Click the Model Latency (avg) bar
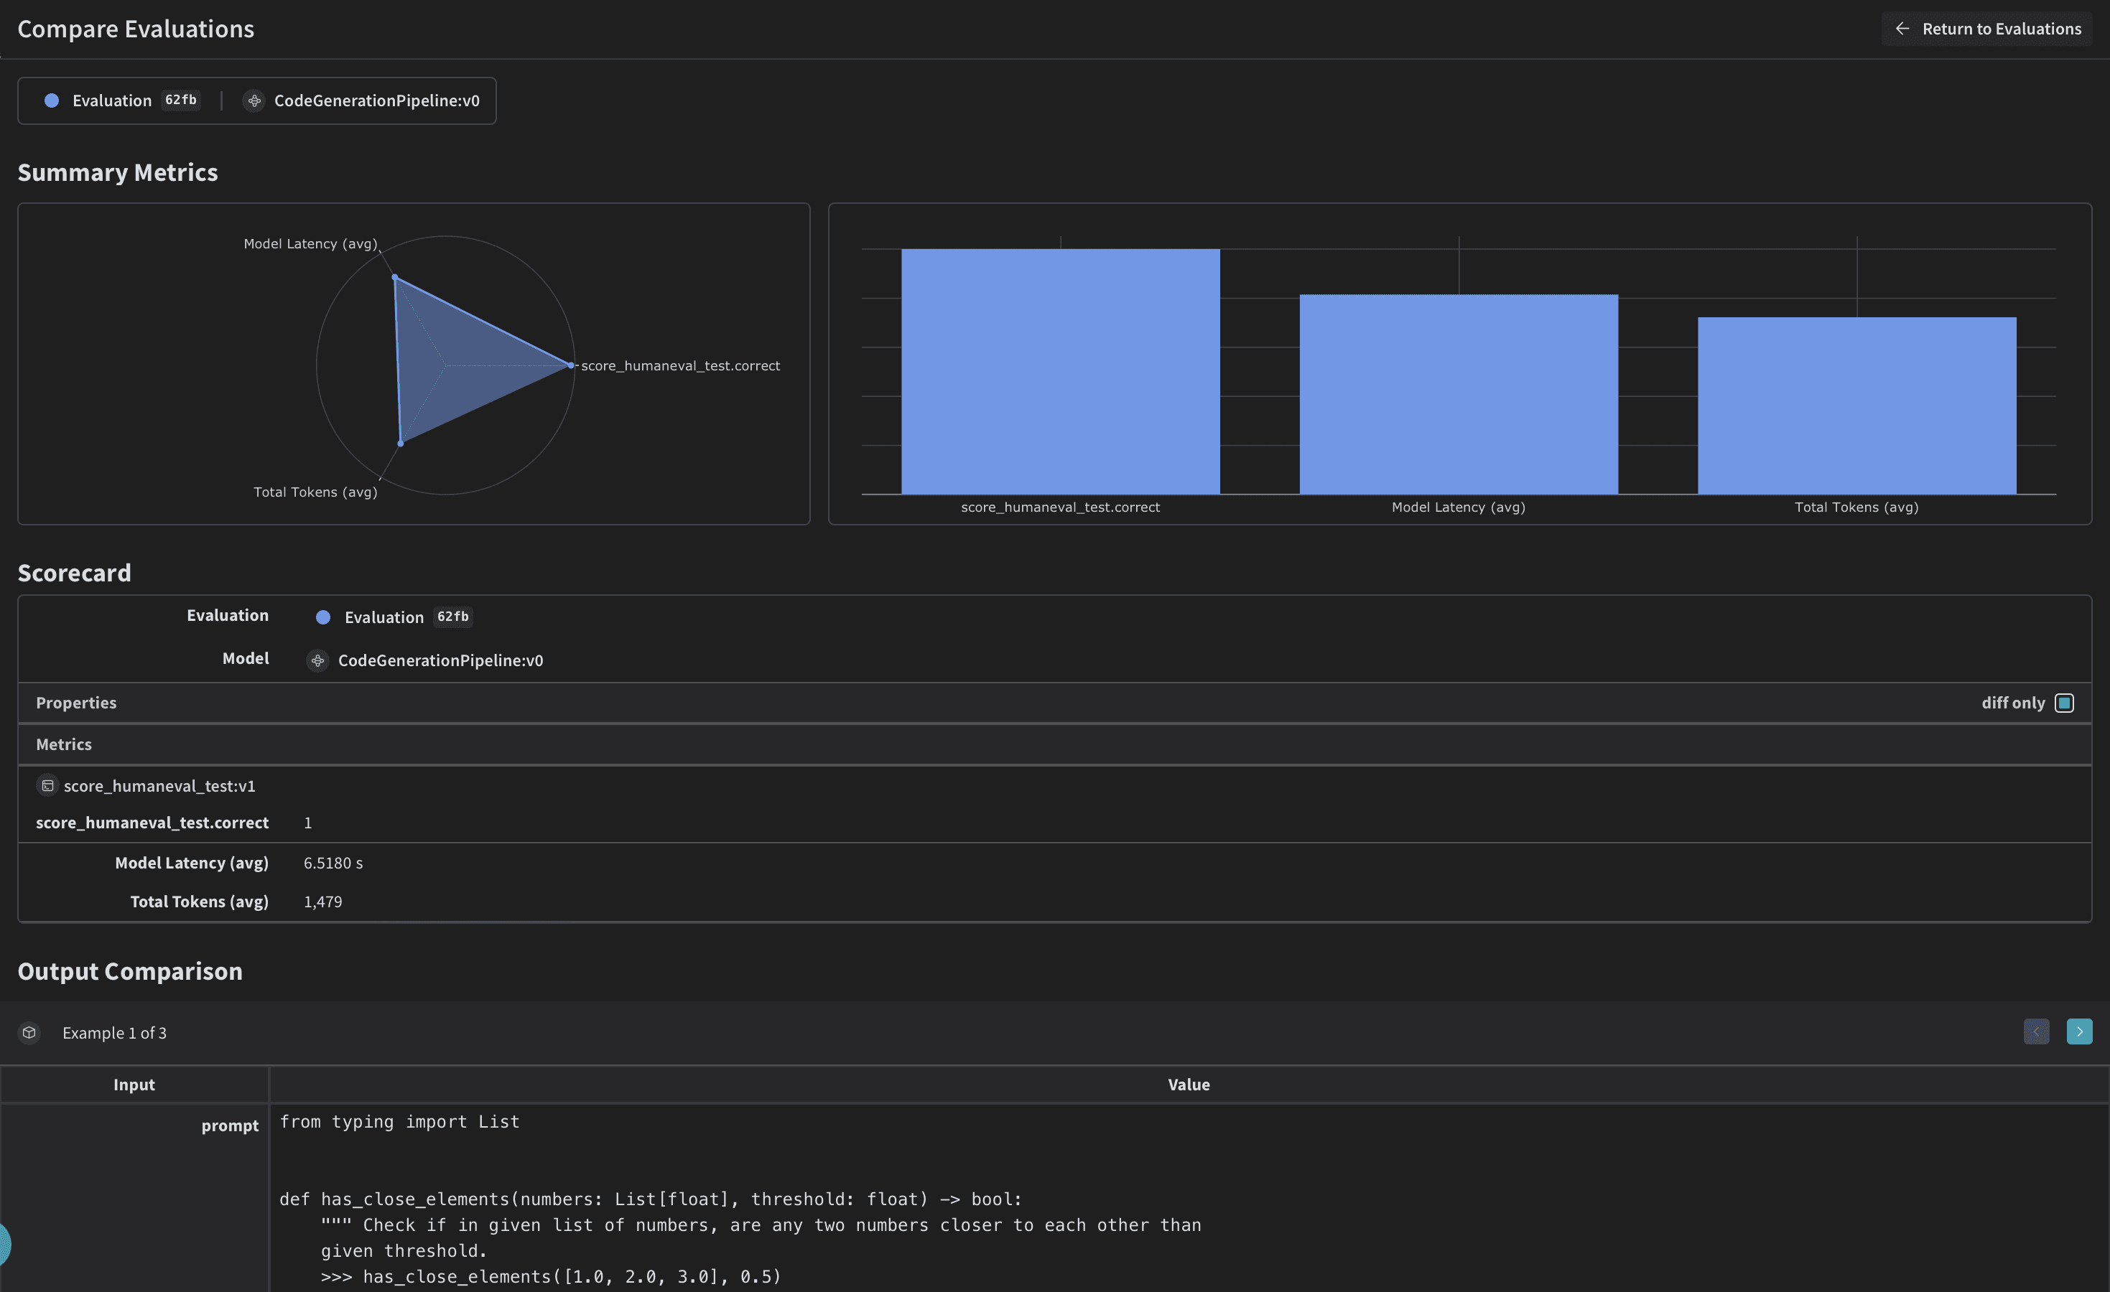 (x=1459, y=395)
